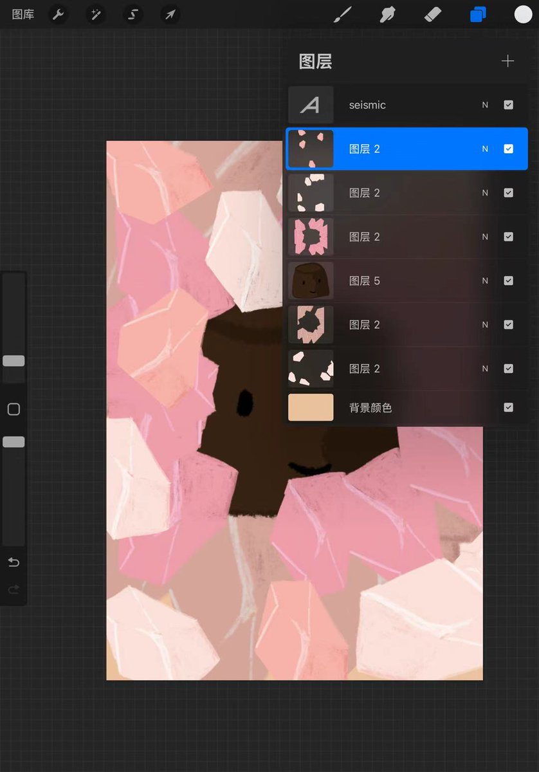
Task: Select the Paint brush tool
Action: [343, 14]
